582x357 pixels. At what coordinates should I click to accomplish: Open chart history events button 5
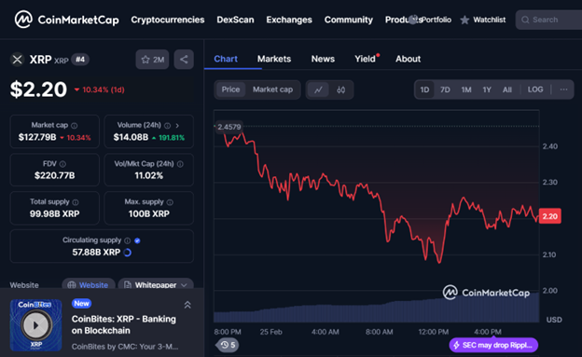click(228, 345)
